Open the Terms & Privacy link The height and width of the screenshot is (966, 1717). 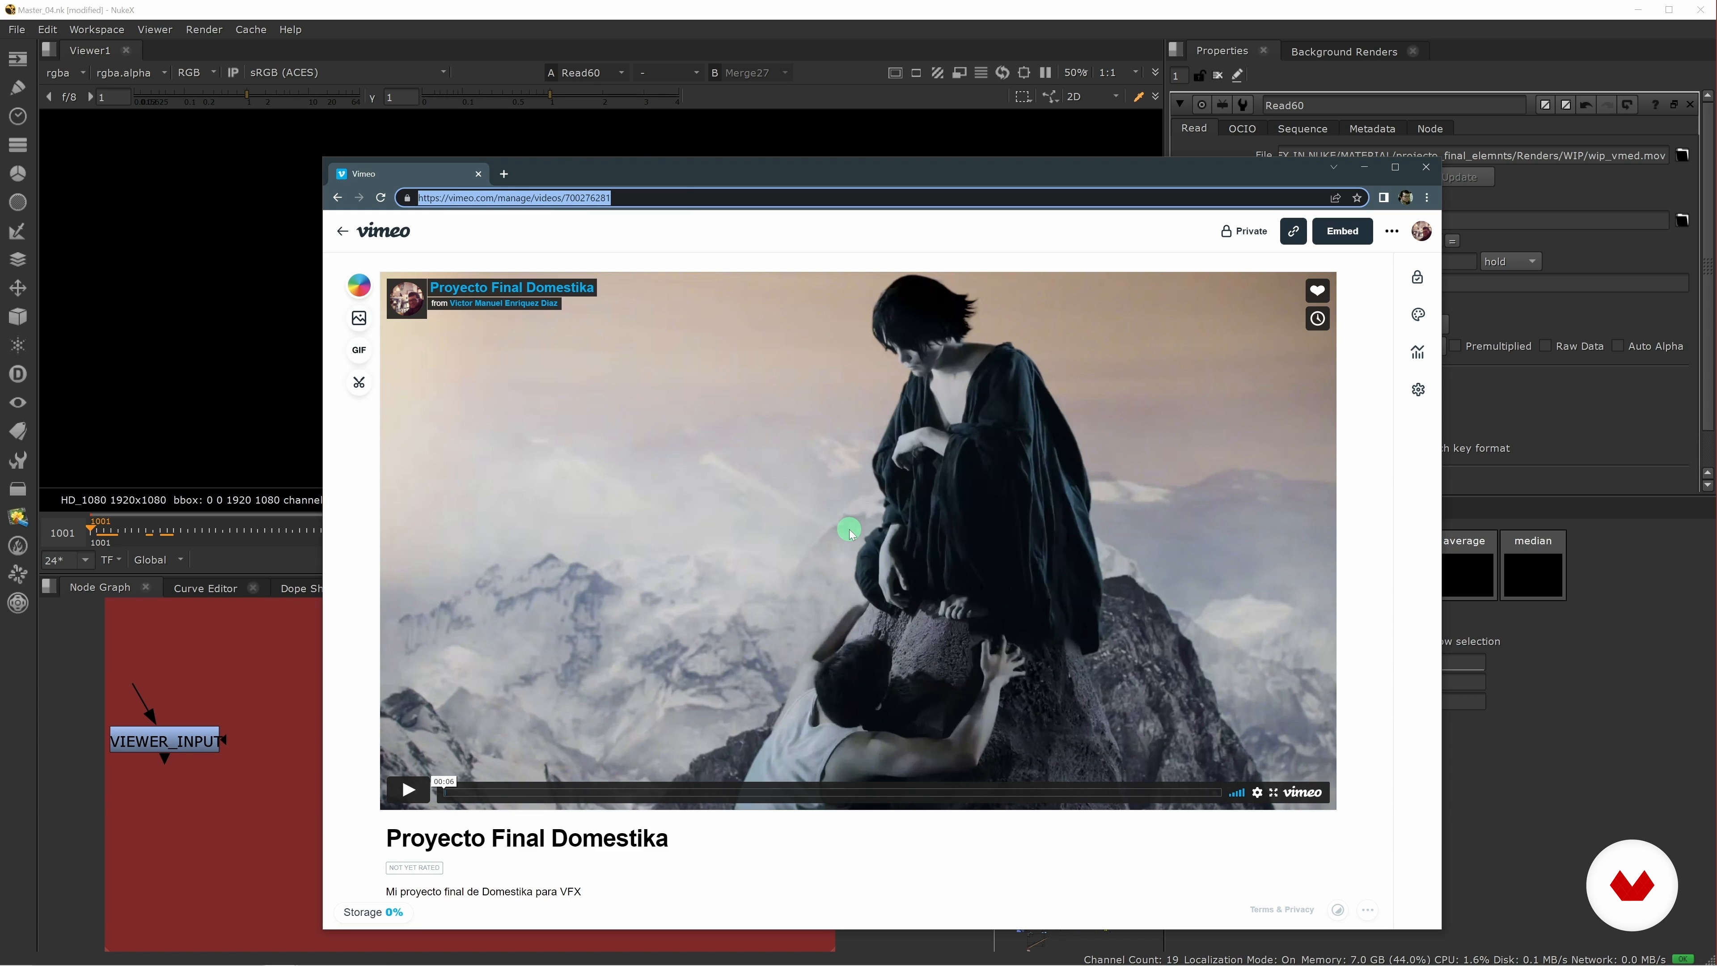[1281, 910]
